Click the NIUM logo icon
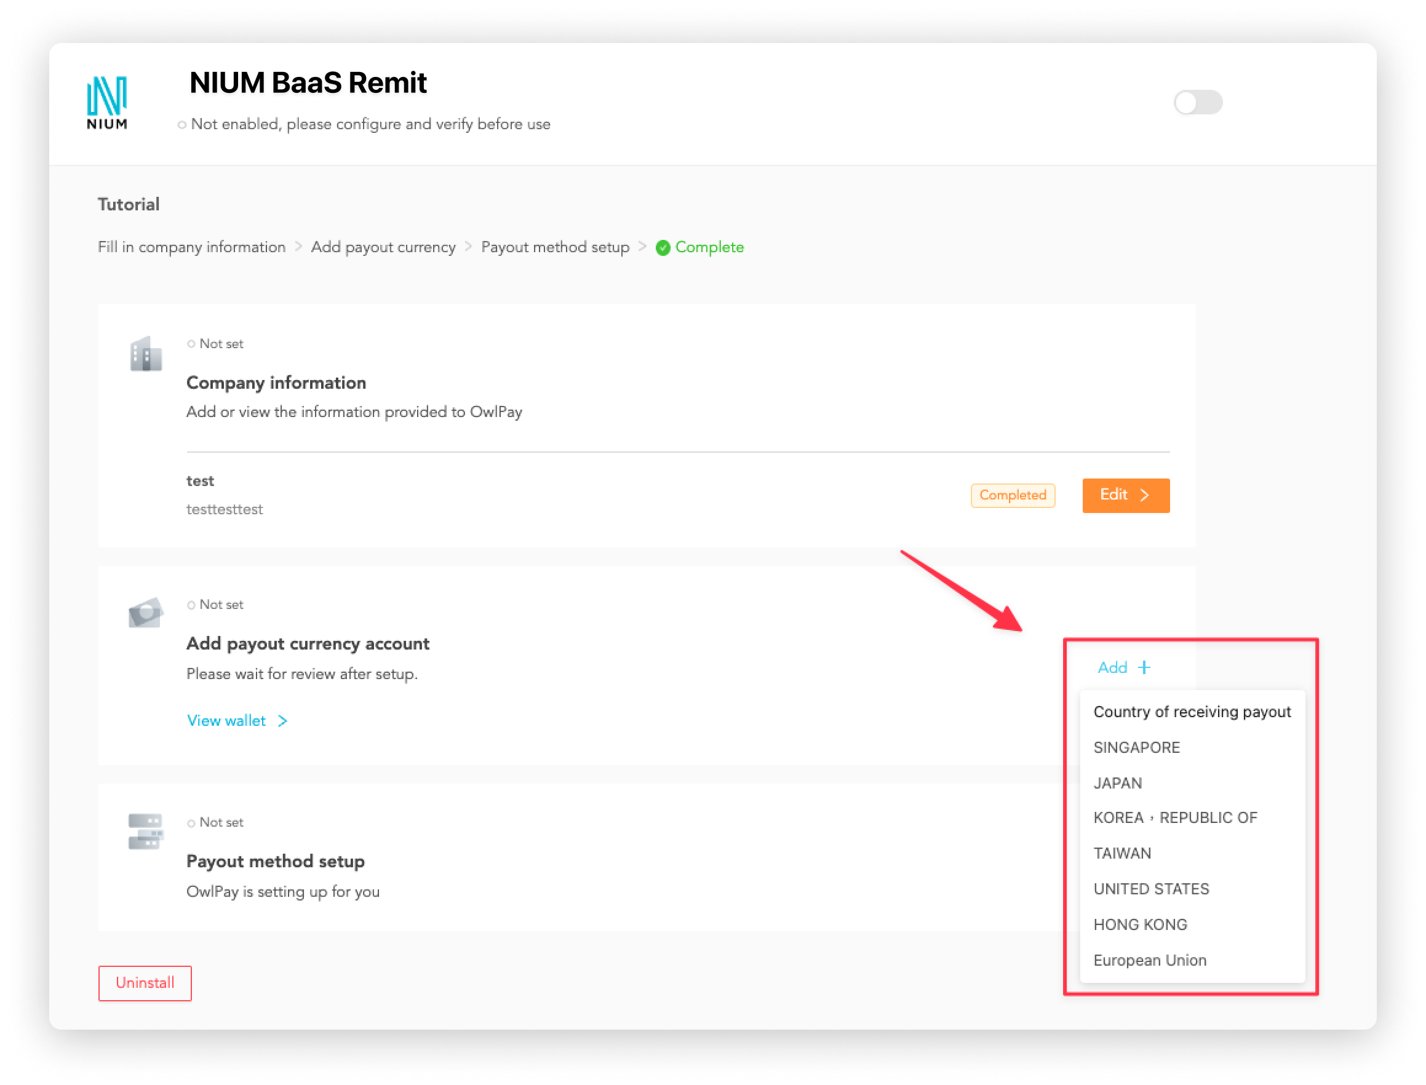 pos(106,103)
